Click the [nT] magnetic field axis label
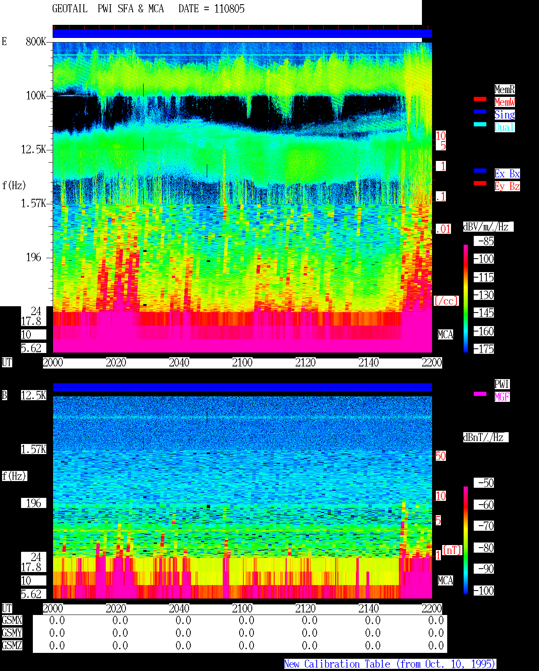Image resolution: width=539 pixels, height=671 pixels. click(452, 550)
